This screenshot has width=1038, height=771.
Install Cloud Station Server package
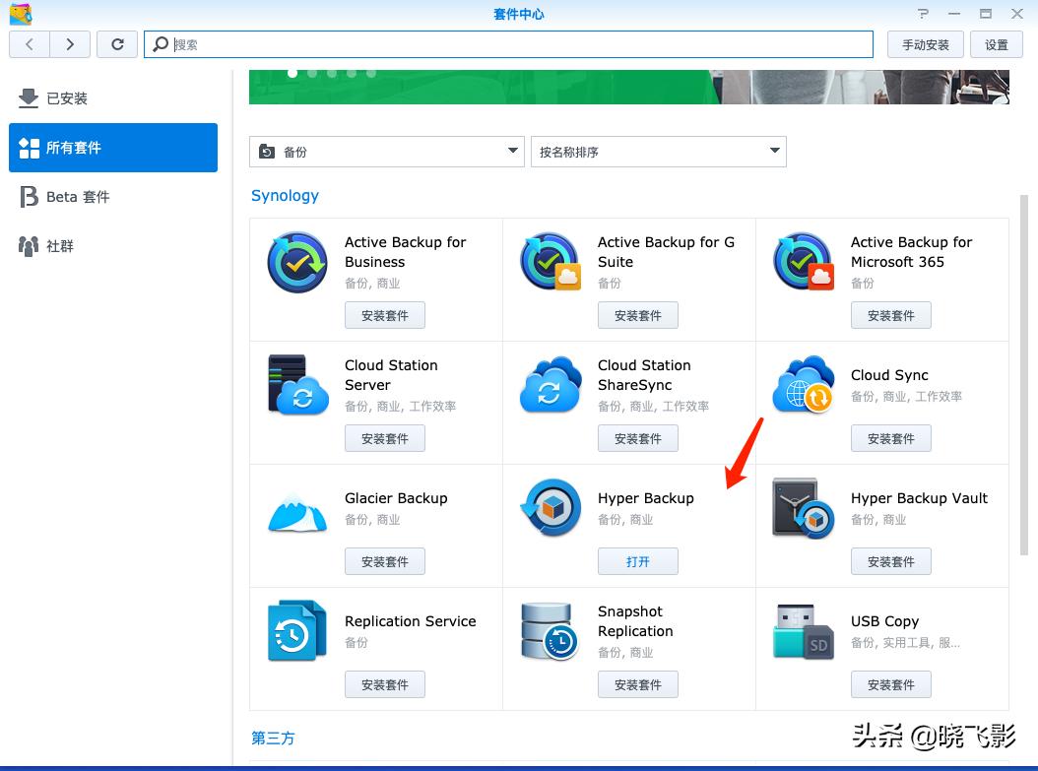(385, 438)
